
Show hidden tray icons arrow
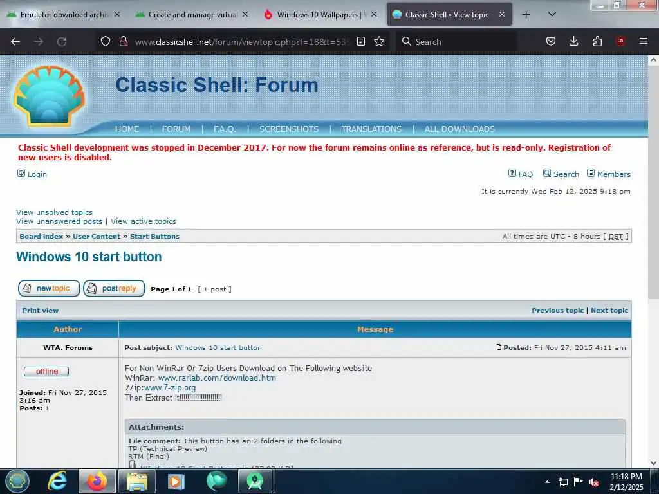547,482
